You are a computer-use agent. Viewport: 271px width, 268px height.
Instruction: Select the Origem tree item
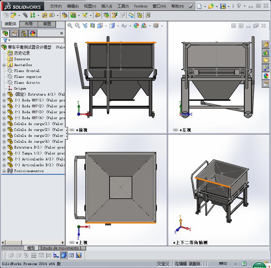[20, 88]
